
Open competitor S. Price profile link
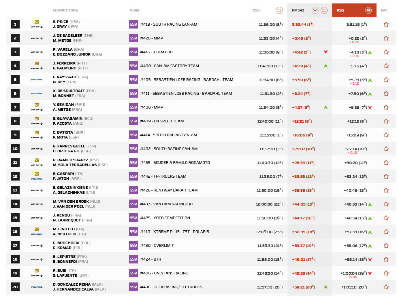point(61,22)
